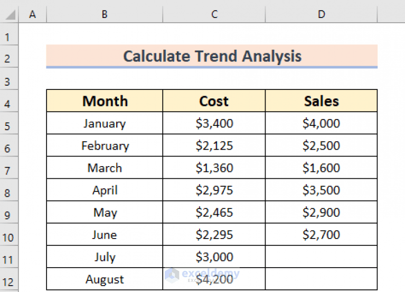Select column C header
The image size is (405, 292).
tap(214, 14)
